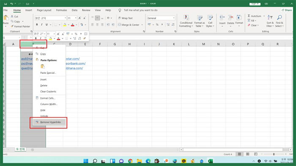Screen dimensions: 296x166
Task: Switch to Page Layout view in status bar
Action: pyautogui.click(x=247, y=154)
